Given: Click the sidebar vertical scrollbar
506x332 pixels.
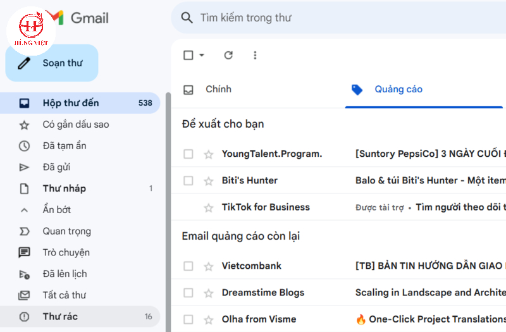Looking at the screenshot, I should (168, 212).
